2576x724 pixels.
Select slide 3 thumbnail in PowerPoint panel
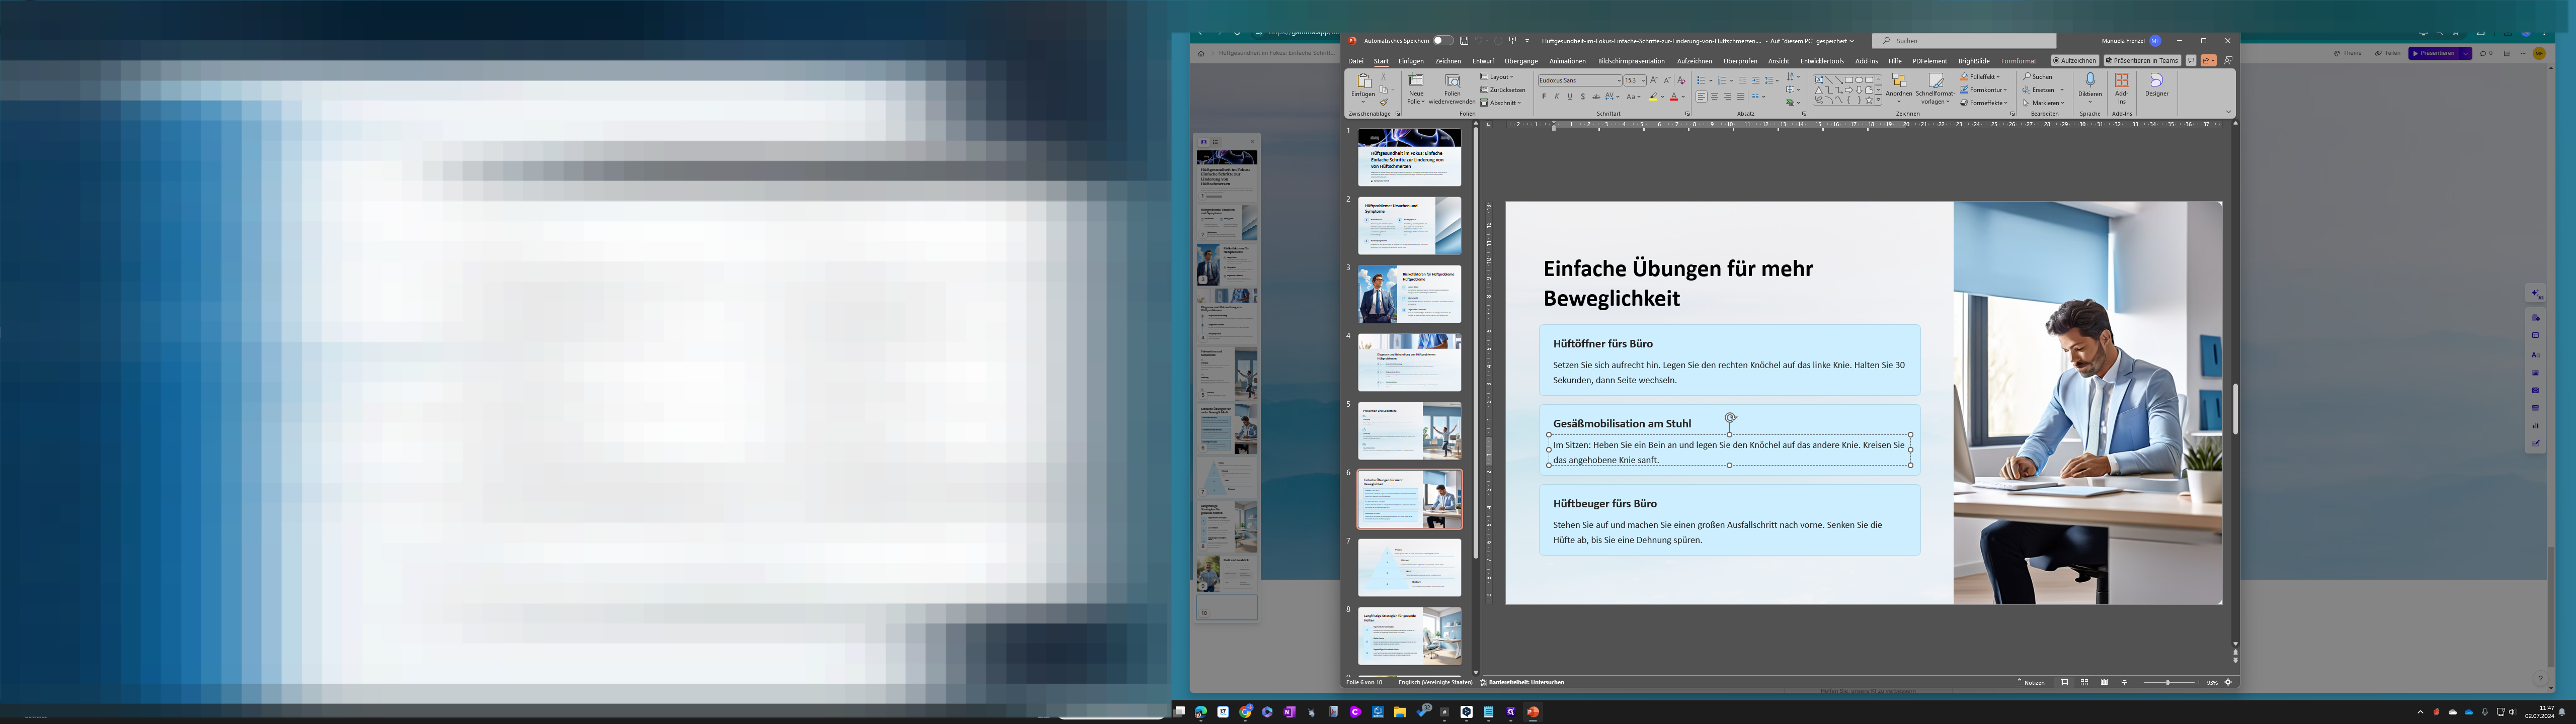coord(1409,294)
